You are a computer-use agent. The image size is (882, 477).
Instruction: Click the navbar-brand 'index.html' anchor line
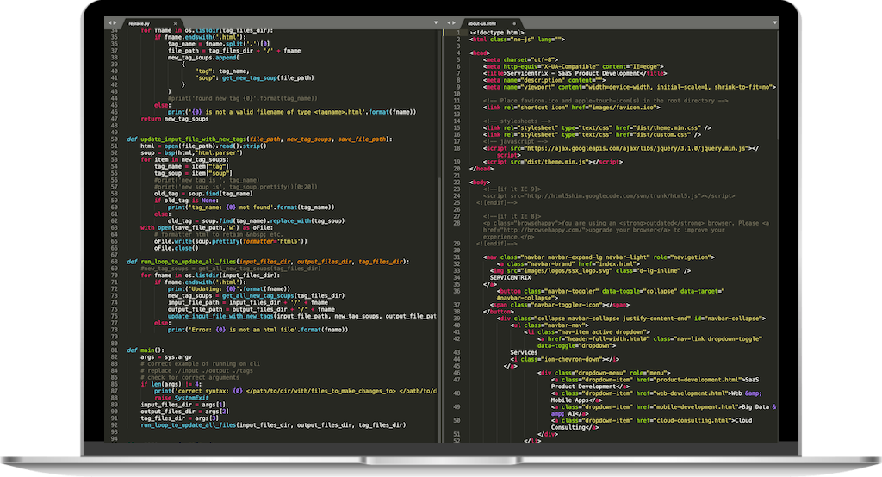[x=568, y=263]
